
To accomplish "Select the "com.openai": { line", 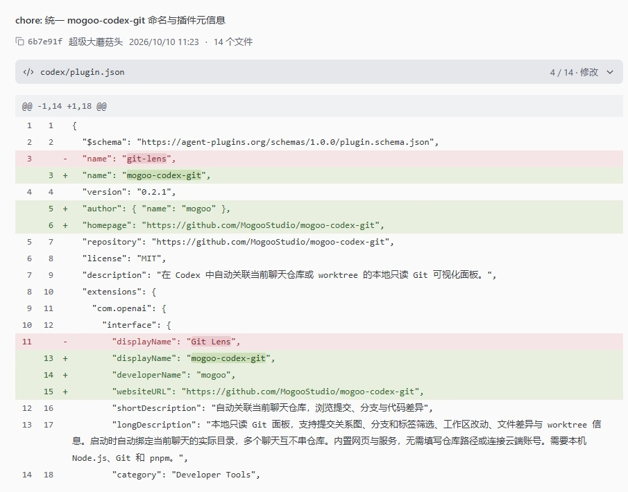I will point(319,308).
